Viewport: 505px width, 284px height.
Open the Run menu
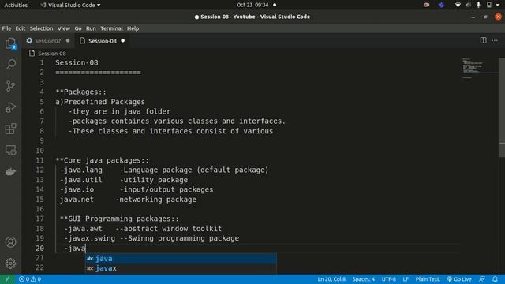point(91,28)
